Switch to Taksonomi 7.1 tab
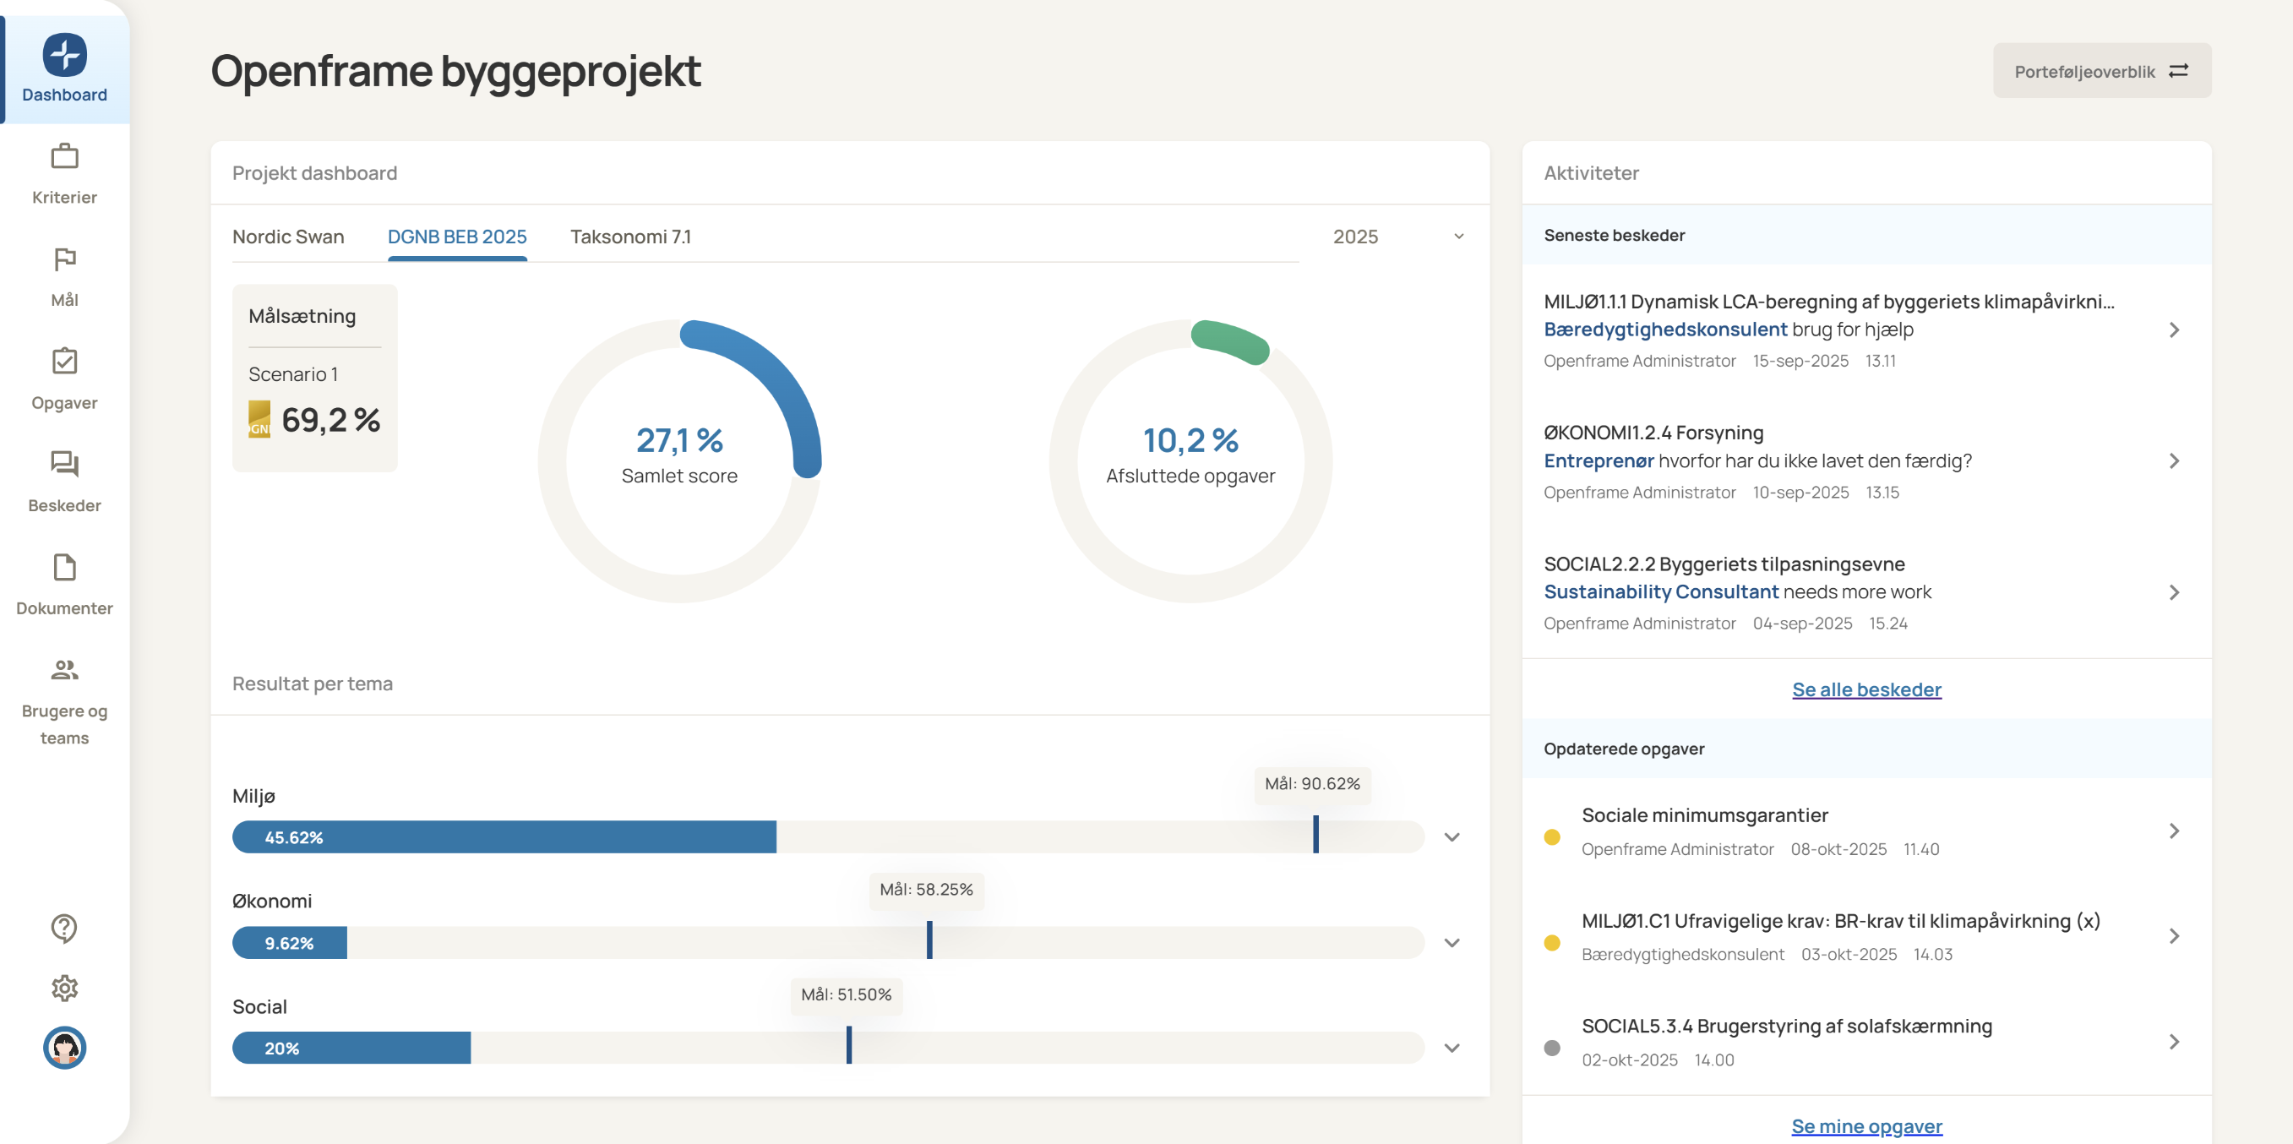The height and width of the screenshot is (1144, 2293). 630,237
